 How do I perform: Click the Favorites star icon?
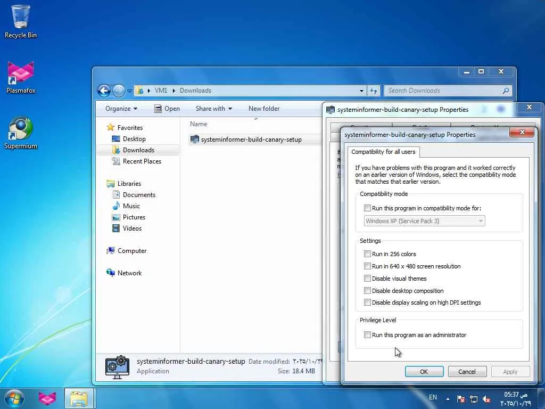coord(111,127)
